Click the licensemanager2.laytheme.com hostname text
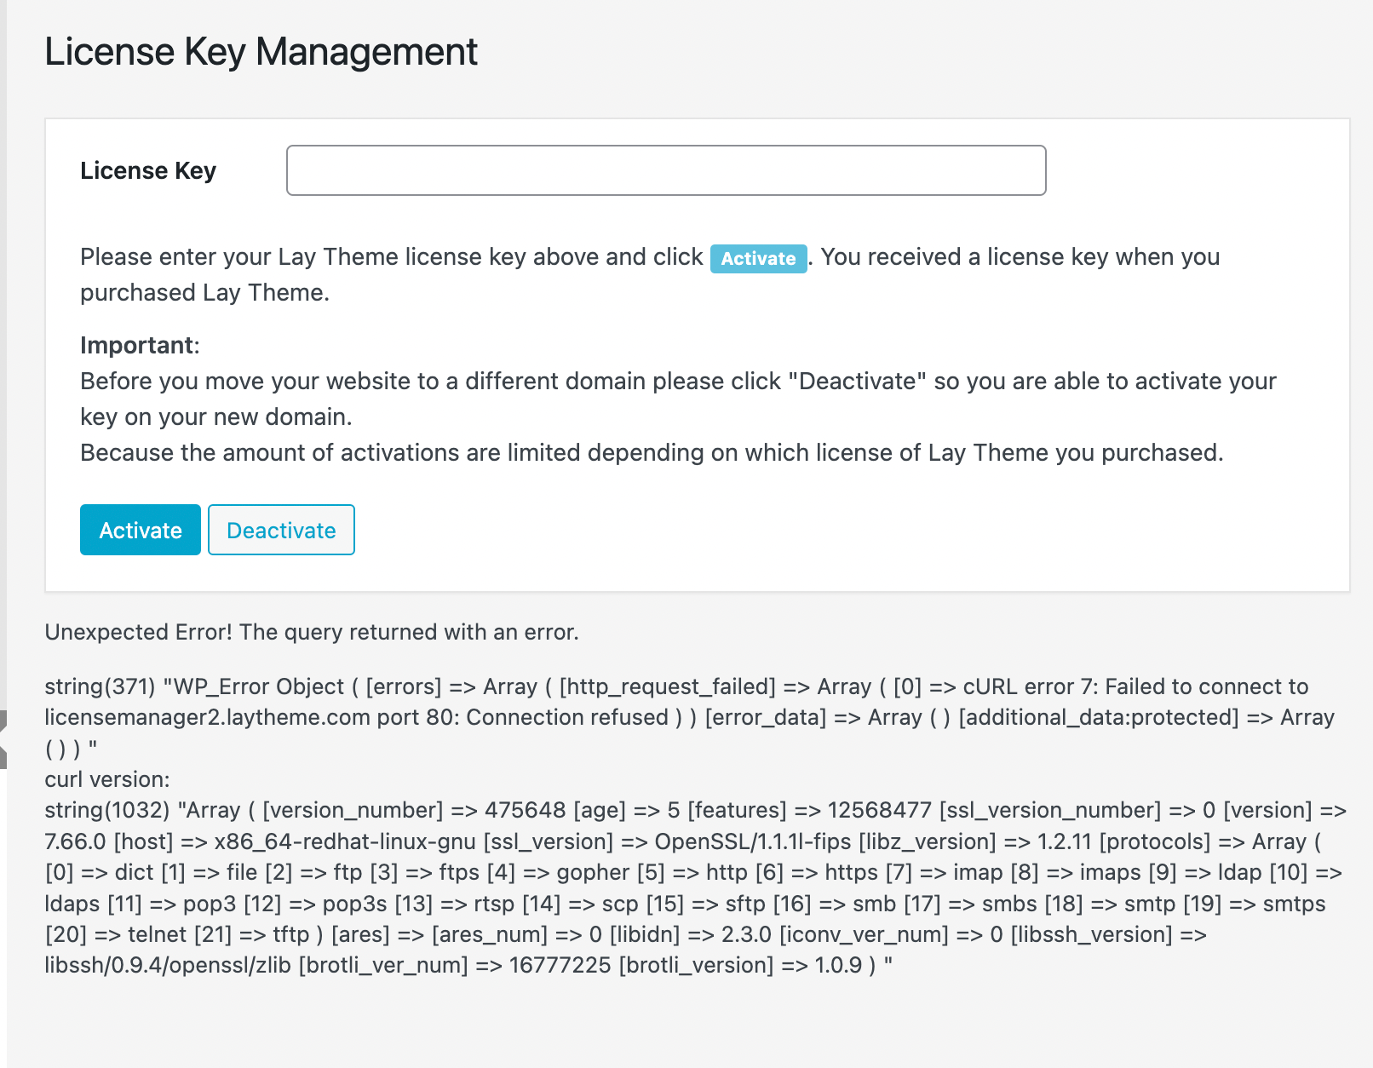Viewport: 1373px width, 1068px height. [207, 717]
